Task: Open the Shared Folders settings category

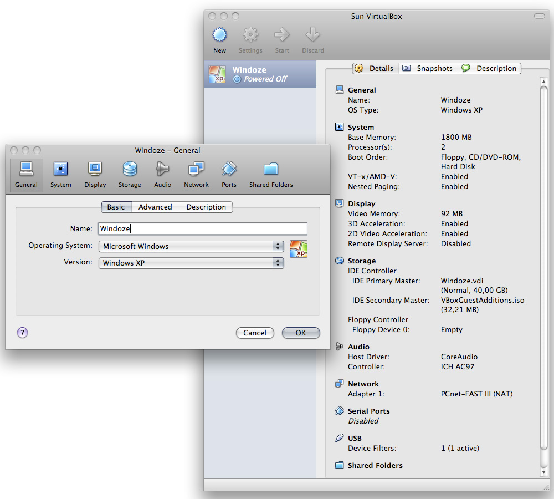Action: pyautogui.click(x=271, y=175)
